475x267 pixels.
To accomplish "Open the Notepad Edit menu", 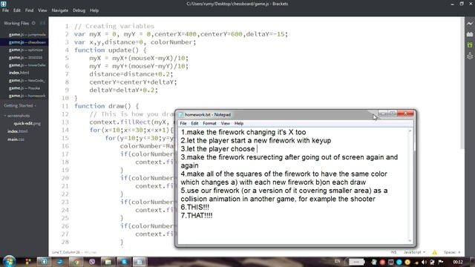I will (194, 124).
